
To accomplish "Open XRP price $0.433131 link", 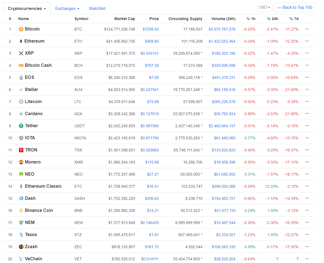I will [149, 54].
